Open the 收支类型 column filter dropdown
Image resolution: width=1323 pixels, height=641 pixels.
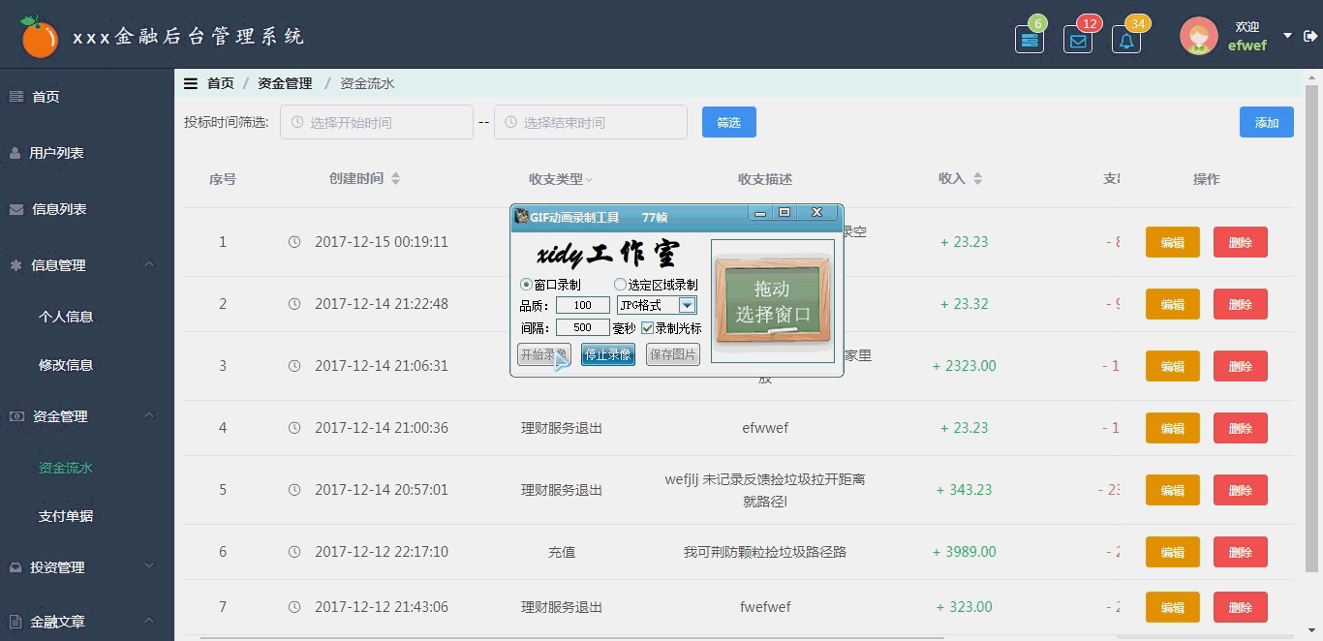(589, 180)
